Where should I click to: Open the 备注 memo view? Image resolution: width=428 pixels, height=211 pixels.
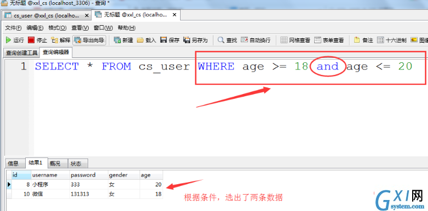(363, 40)
